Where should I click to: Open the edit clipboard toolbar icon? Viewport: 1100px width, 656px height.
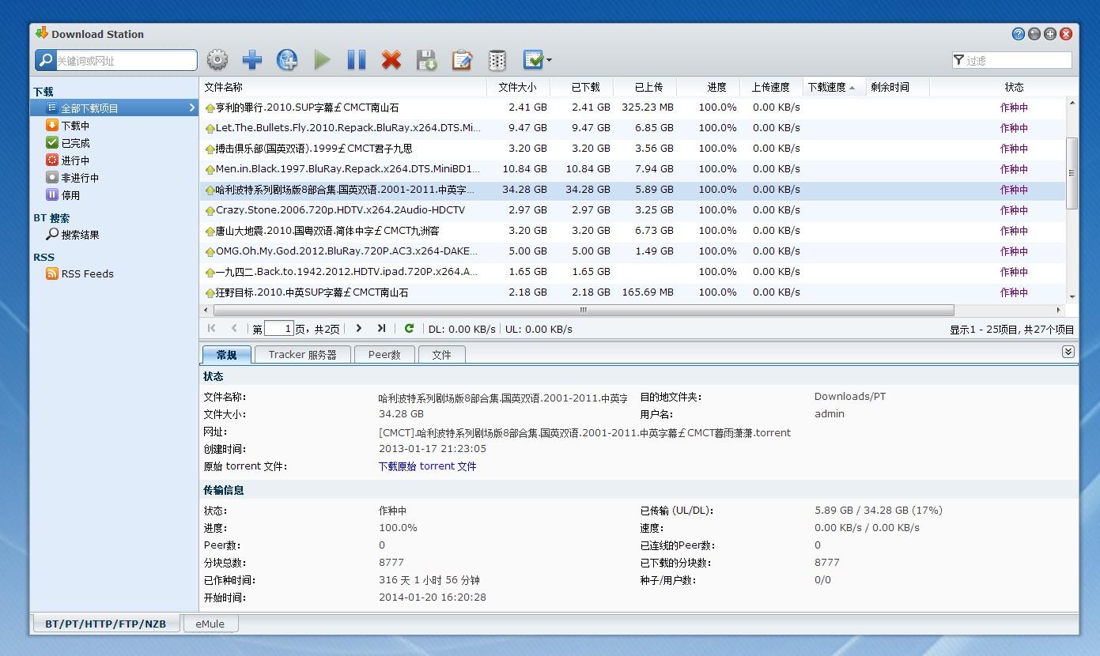(462, 59)
